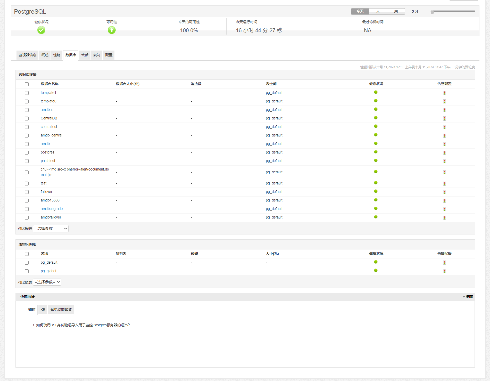Sort by 数据库大小(兆) column header
The image size is (490, 381).
128,84
